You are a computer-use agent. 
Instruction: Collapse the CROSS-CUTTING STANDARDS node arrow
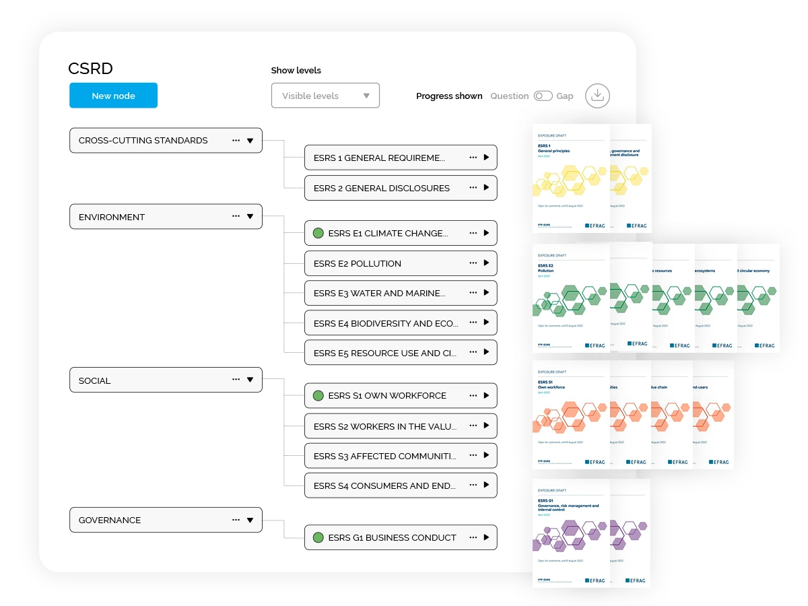pyautogui.click(x=250, y=141)
